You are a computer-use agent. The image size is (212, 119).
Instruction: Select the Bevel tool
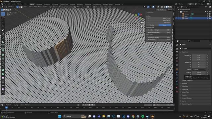coord(3,59)
